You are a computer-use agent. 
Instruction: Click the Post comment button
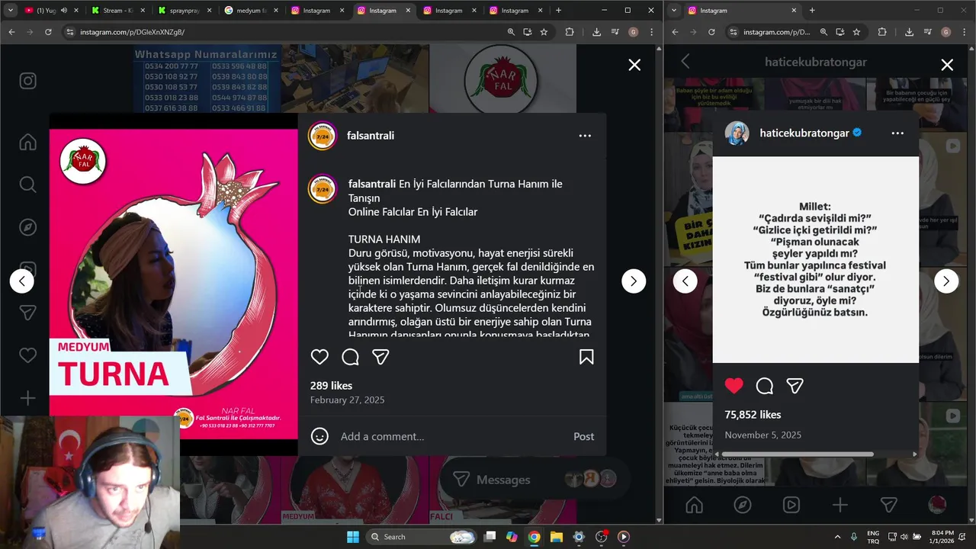583,436
